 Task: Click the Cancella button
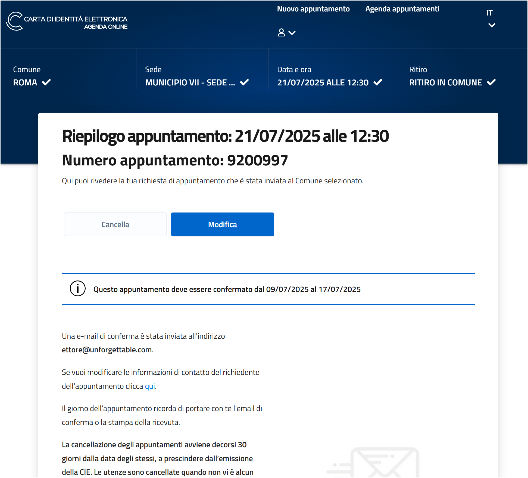115,224
